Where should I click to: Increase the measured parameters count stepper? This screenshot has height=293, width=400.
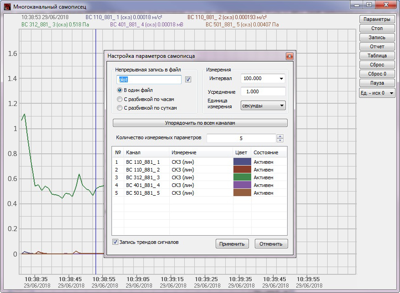point(280,136)
